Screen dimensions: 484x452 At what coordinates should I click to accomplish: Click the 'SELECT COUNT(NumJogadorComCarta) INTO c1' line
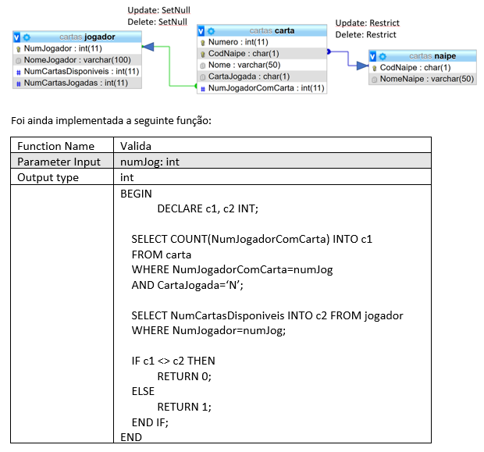point(252,240)
